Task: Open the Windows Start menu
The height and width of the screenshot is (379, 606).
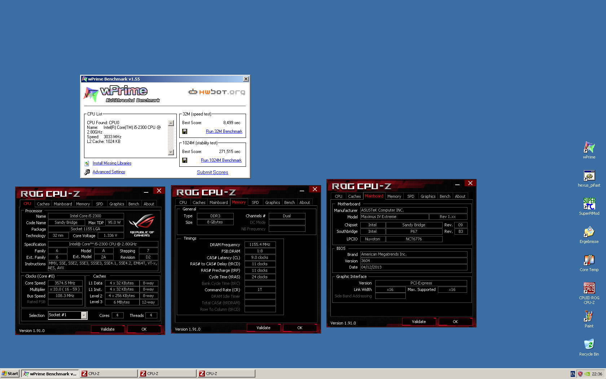Action: point(10,374)
